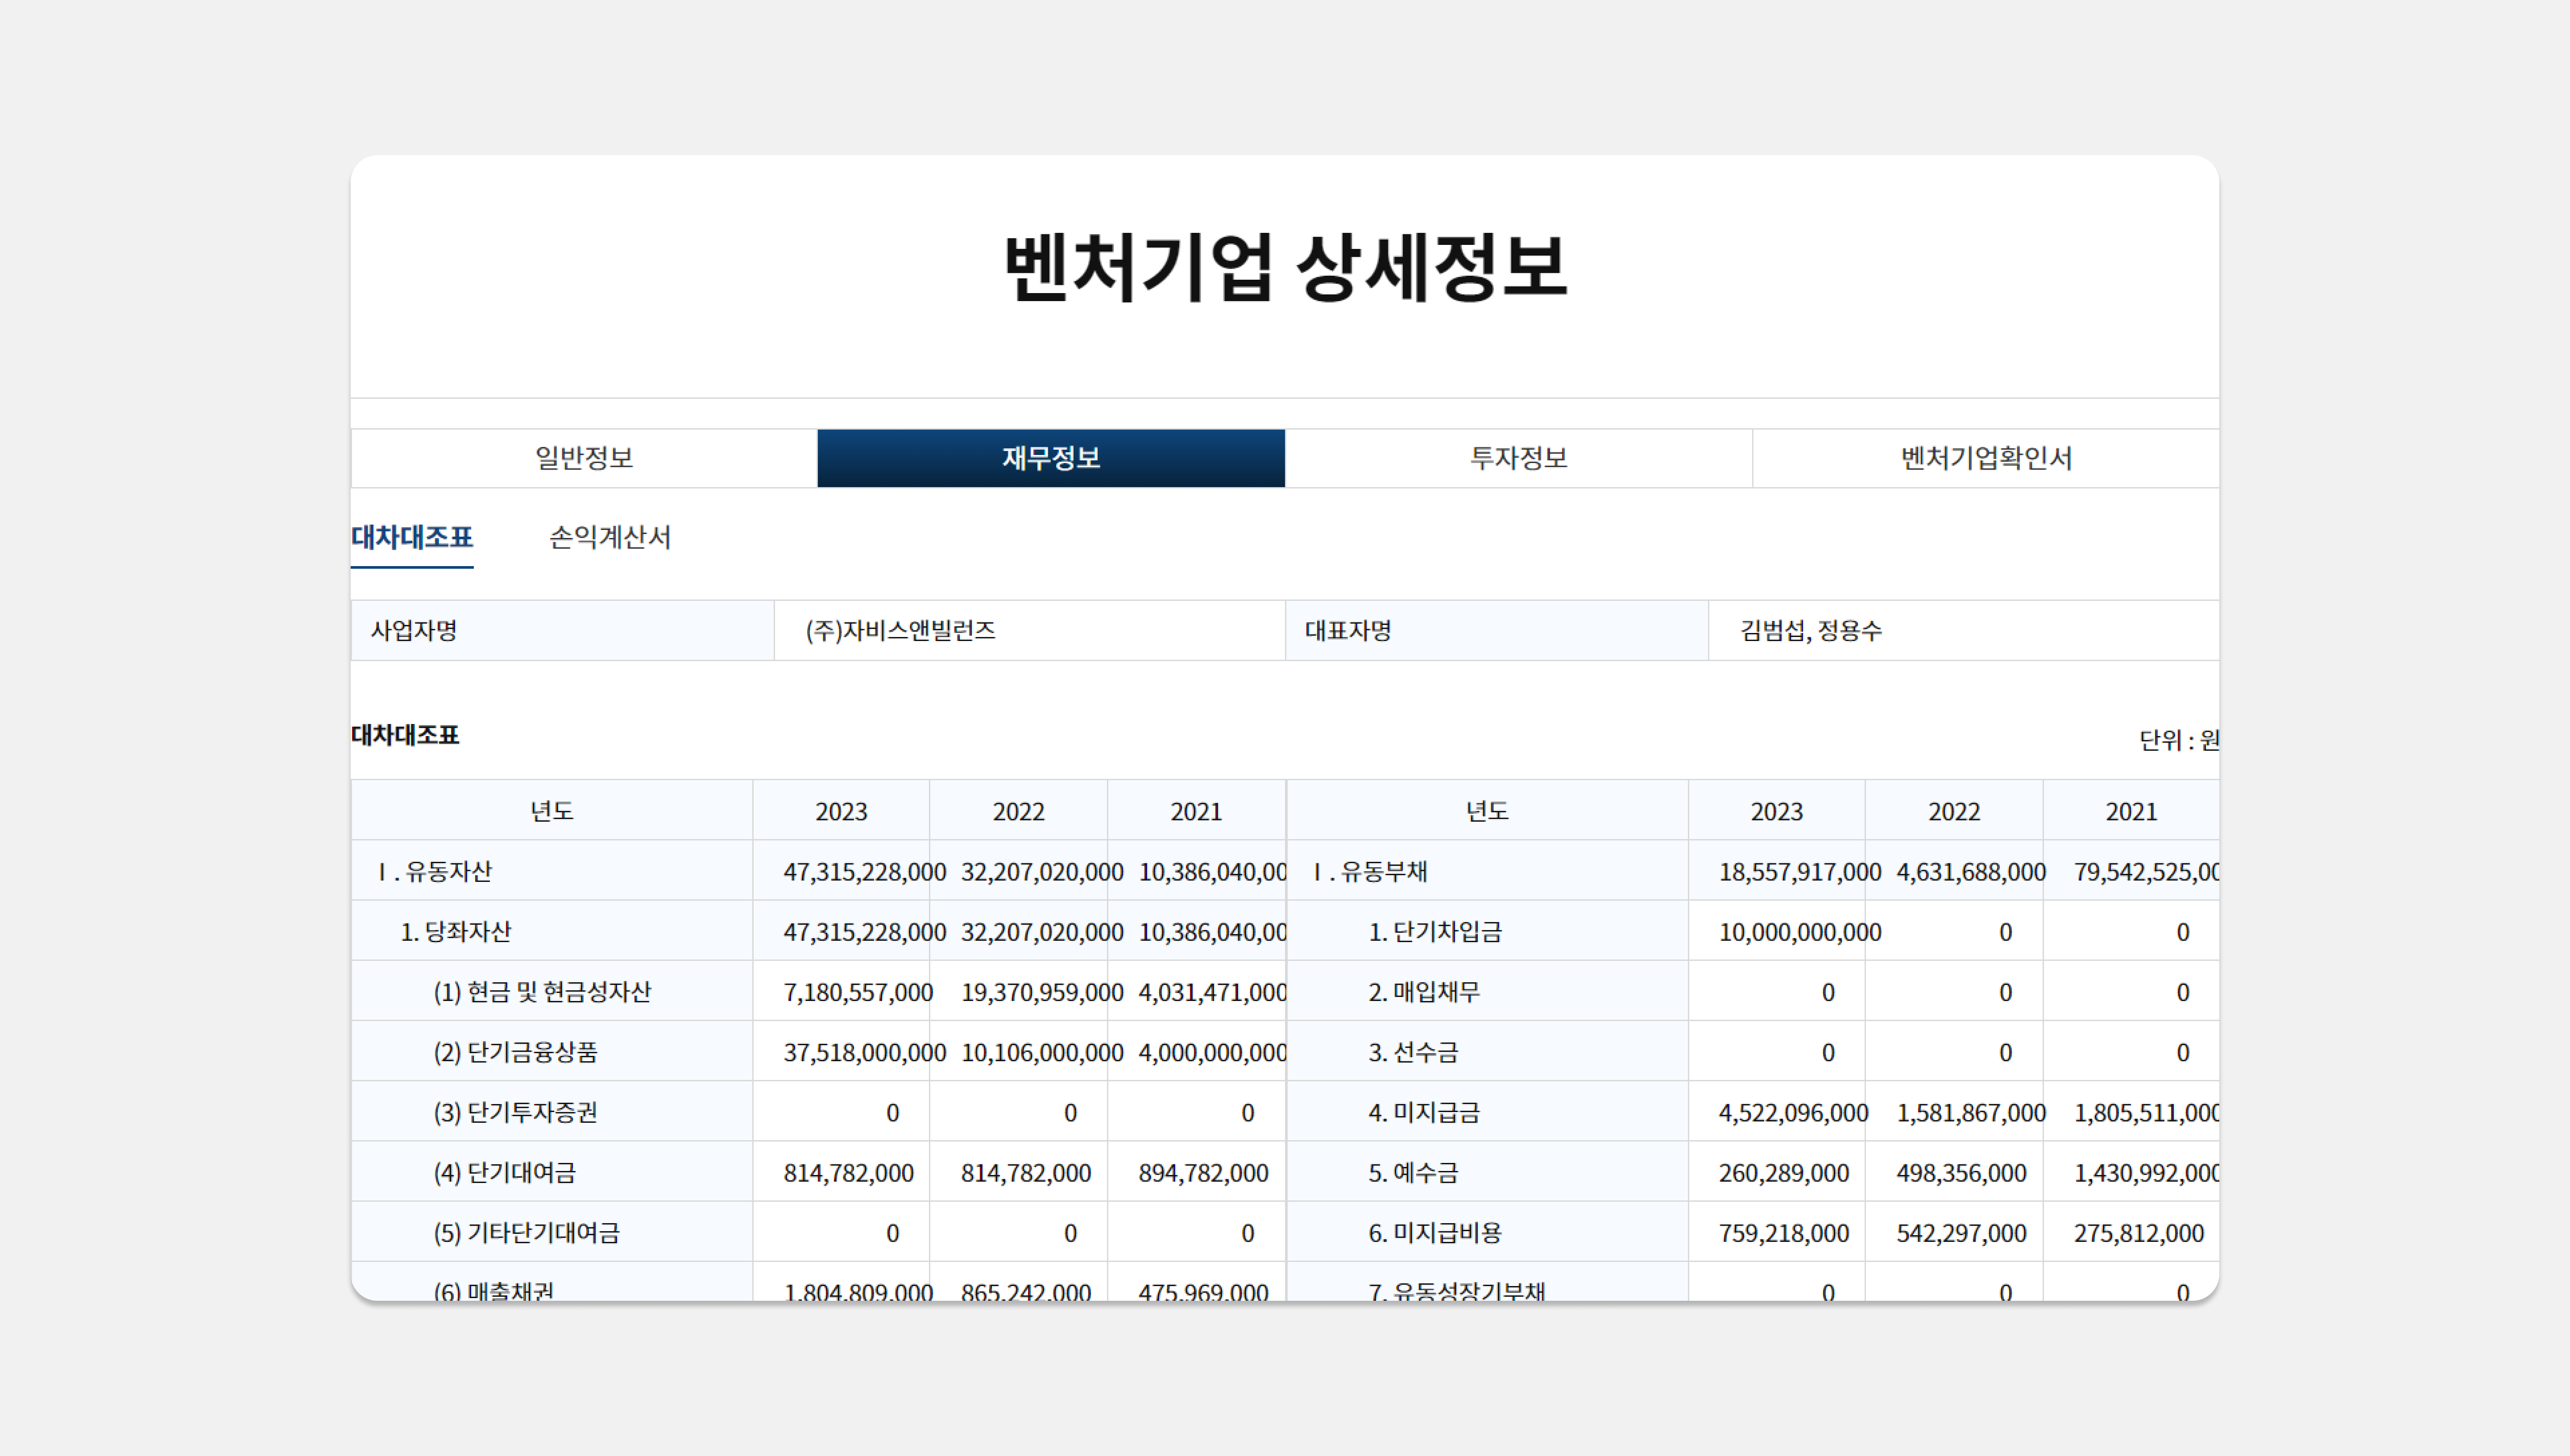Click the 19,370,959,000 cash value for 2022
Viewport: 2570px width, 1456px height.
click(1042, 992)
